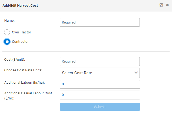Expand the Add/Edit Harvest Cost dialog
This screenshot has width=172, height=116.
161,5
